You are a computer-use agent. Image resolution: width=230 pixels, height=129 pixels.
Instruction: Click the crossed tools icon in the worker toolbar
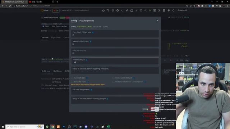pyautogui.click(x=159, y=10)
